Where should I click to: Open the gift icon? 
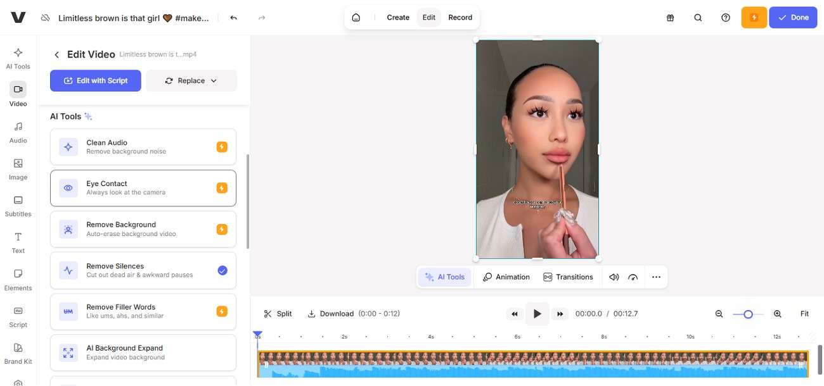pos(670,18)
